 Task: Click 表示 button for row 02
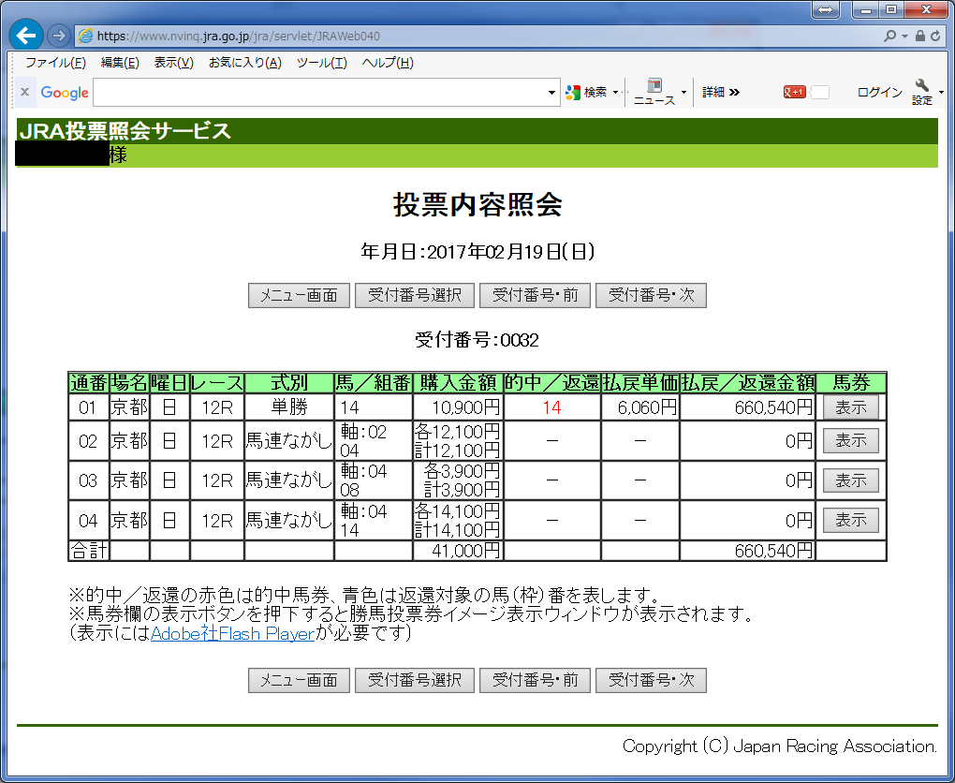point(851,440)
